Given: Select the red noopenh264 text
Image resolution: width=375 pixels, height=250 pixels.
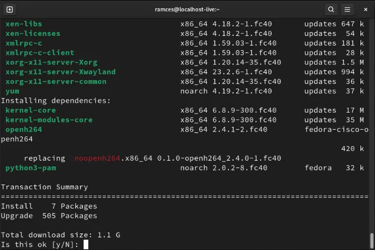Looking at the screenshot, I should point(97,158).
